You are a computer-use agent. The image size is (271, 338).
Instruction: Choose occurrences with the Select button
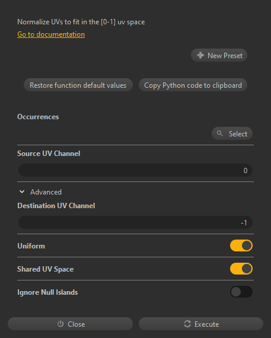point(232,133)
